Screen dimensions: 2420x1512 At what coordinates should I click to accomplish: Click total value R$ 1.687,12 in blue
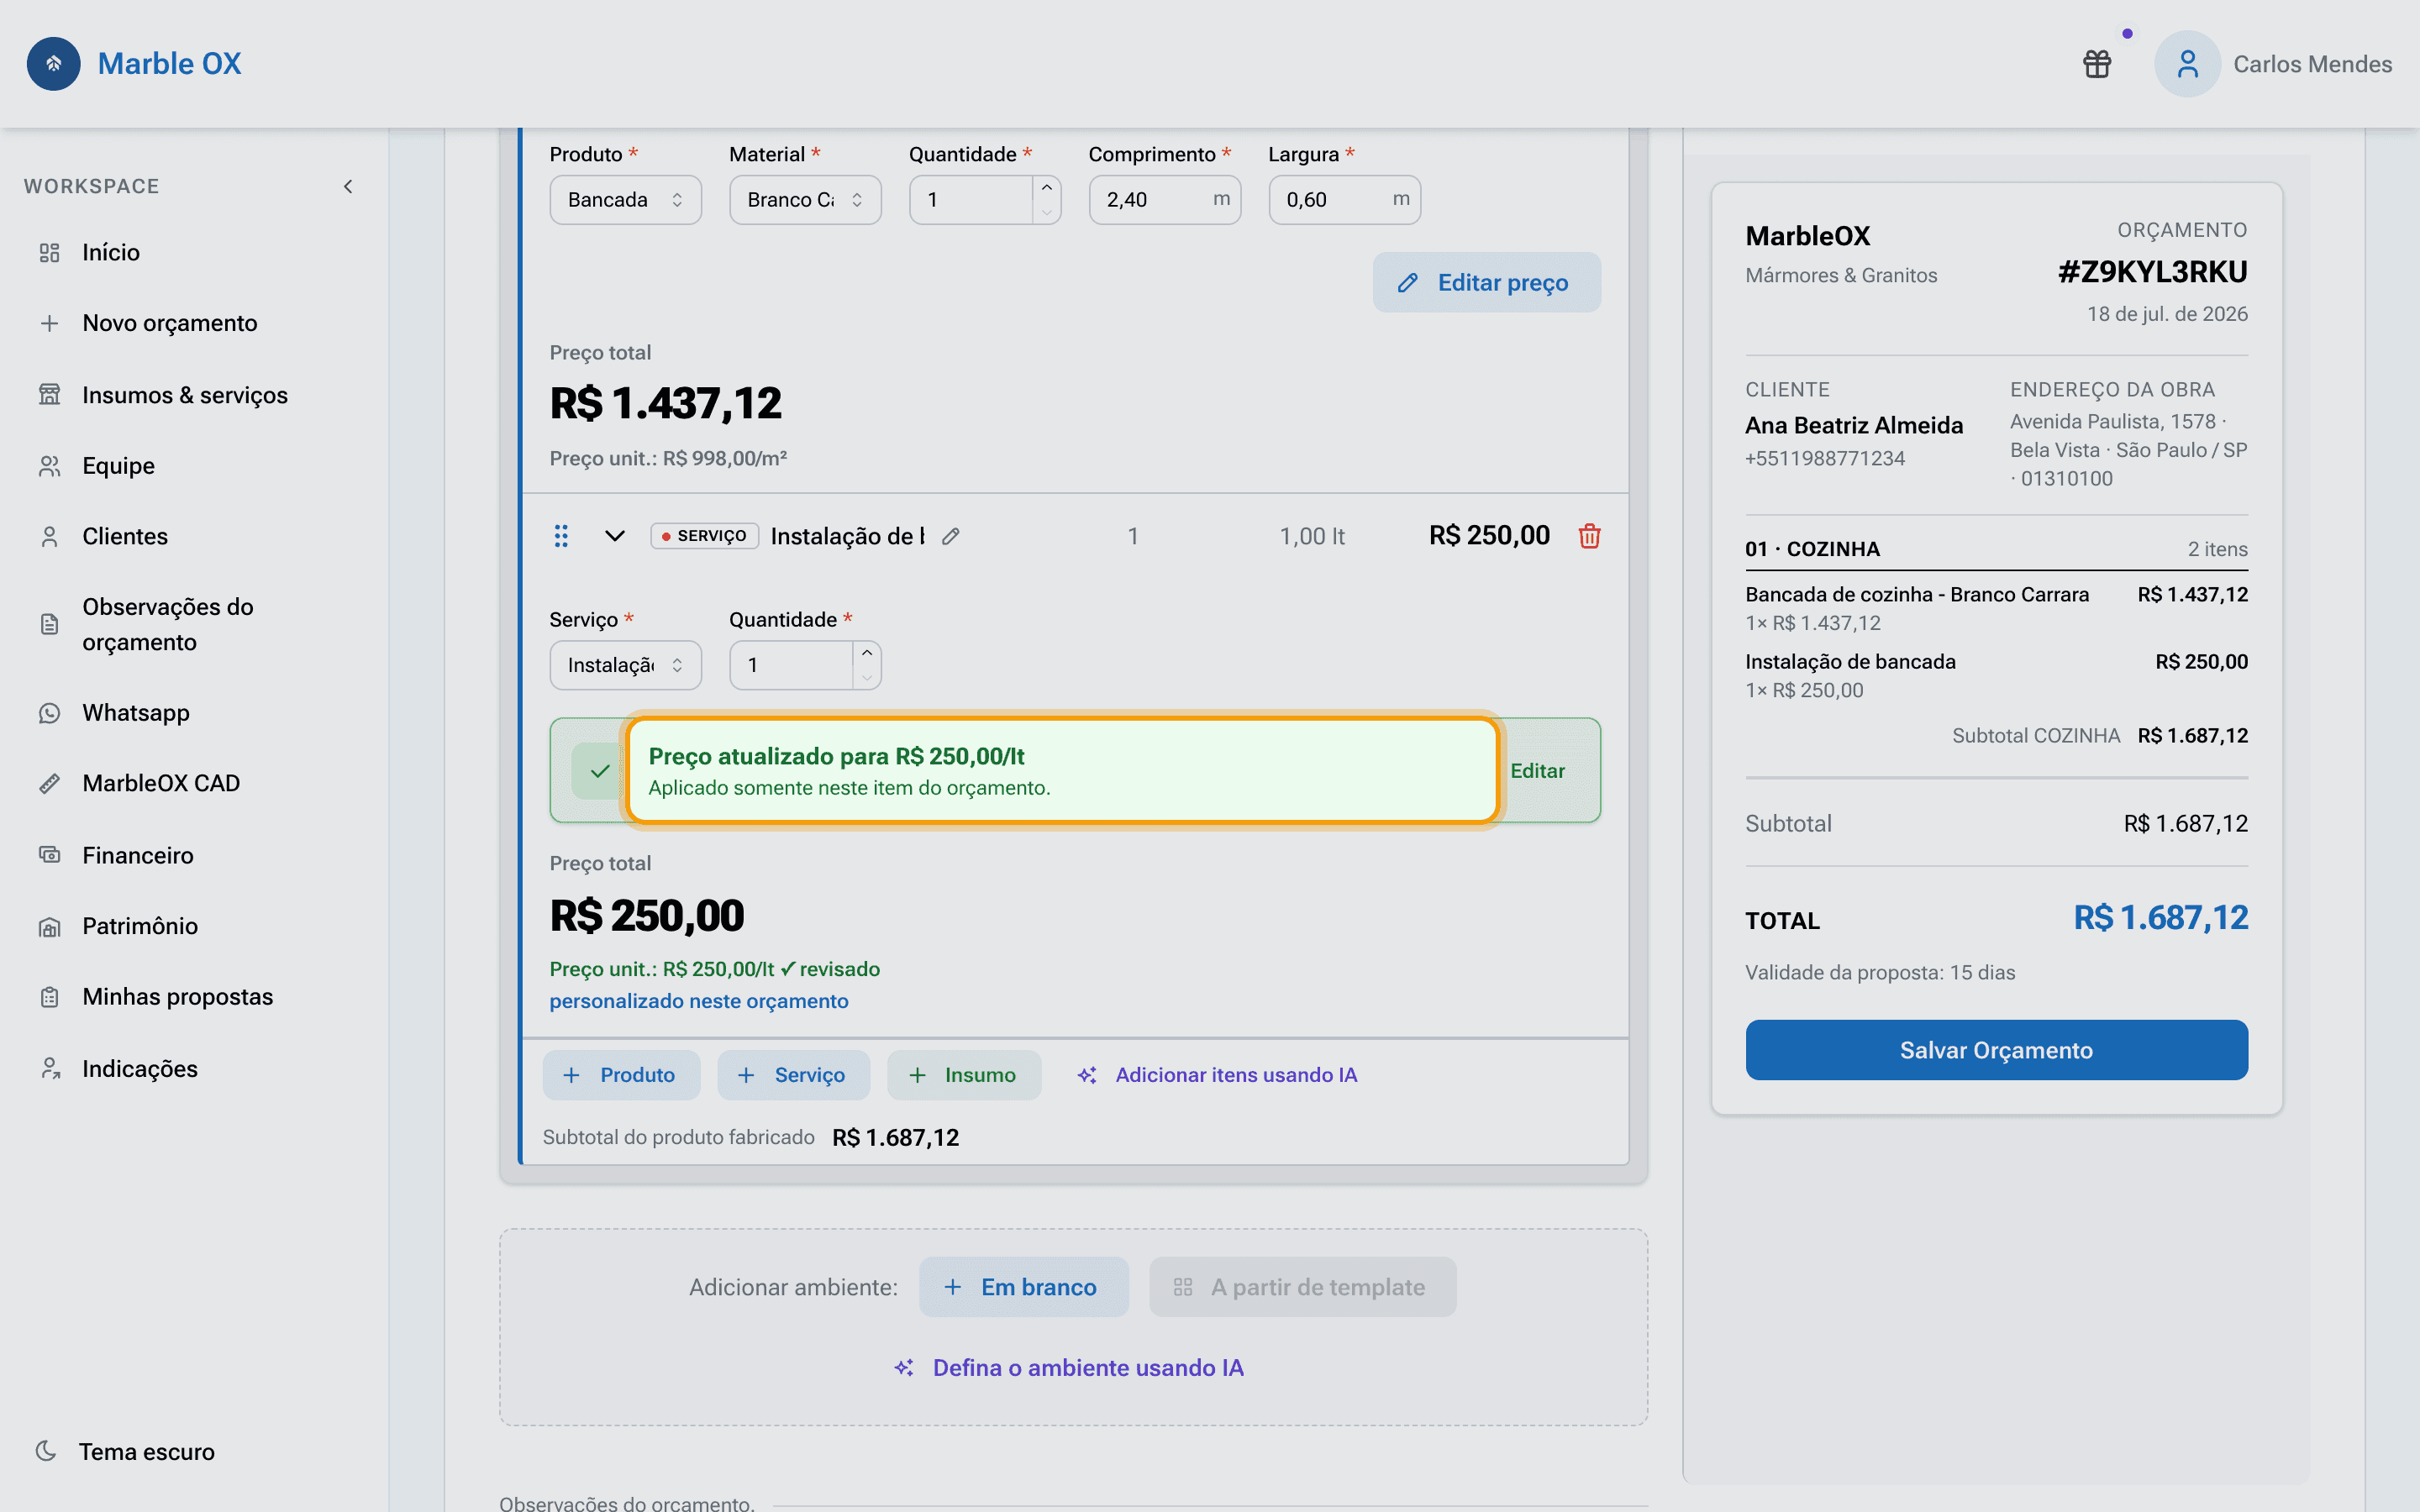(x=2160, y=918)
